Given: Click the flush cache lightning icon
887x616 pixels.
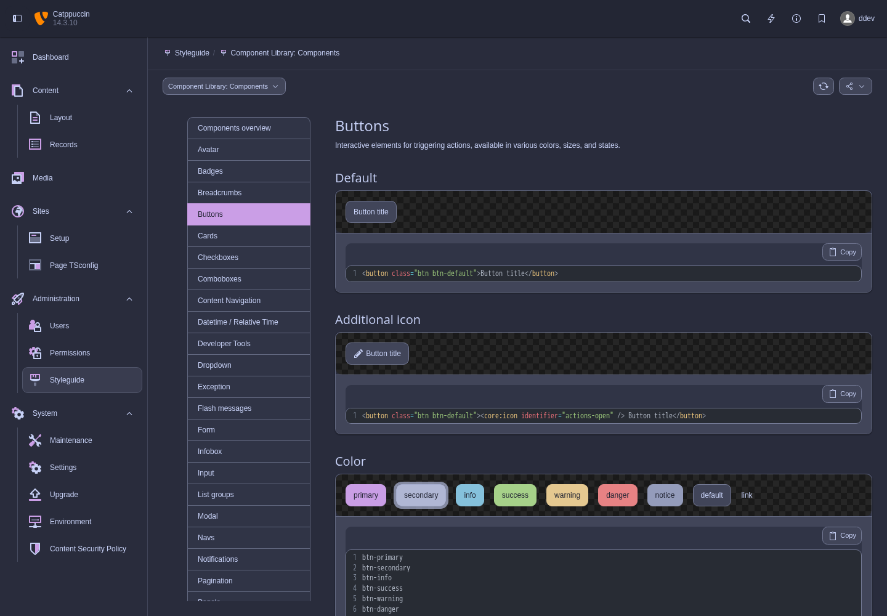Looking at the screenshot, I should point(771,18).
